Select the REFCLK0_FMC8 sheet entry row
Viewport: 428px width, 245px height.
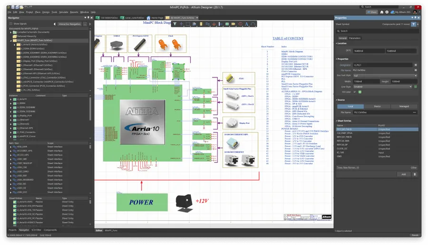[x=377, y=129]
